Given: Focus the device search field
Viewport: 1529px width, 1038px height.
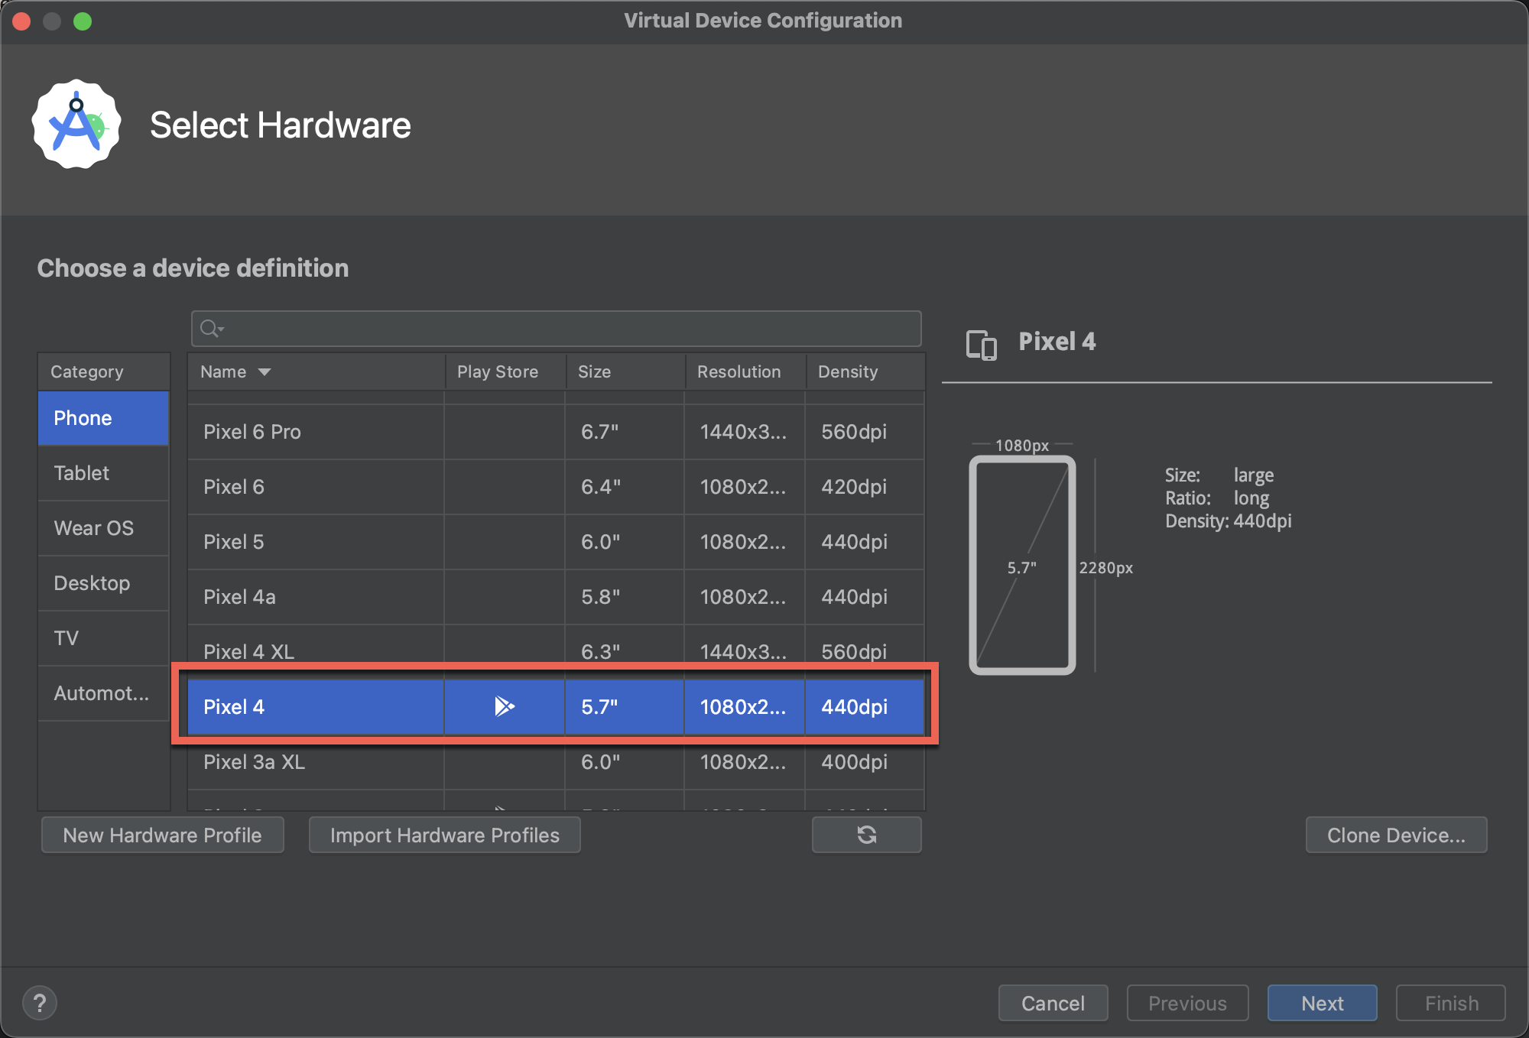Looking at the screenshot, I should pos(566,329).
